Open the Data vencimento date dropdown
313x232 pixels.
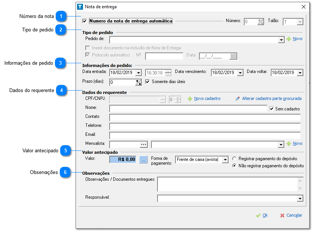click(240, 73)
